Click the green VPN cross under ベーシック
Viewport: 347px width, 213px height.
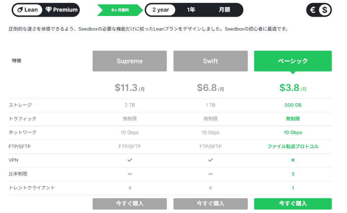293,160
